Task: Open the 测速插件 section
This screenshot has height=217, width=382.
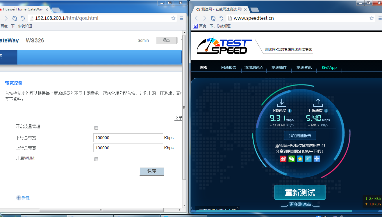Action: (x=279, y=67)
